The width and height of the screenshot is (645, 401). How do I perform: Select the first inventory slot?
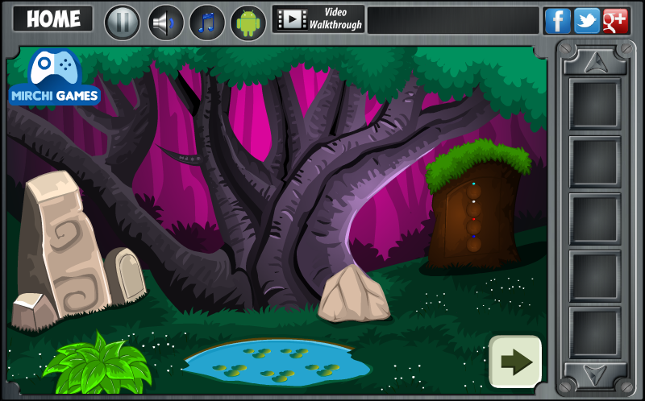pyautogui.click(x=595, y=104)
